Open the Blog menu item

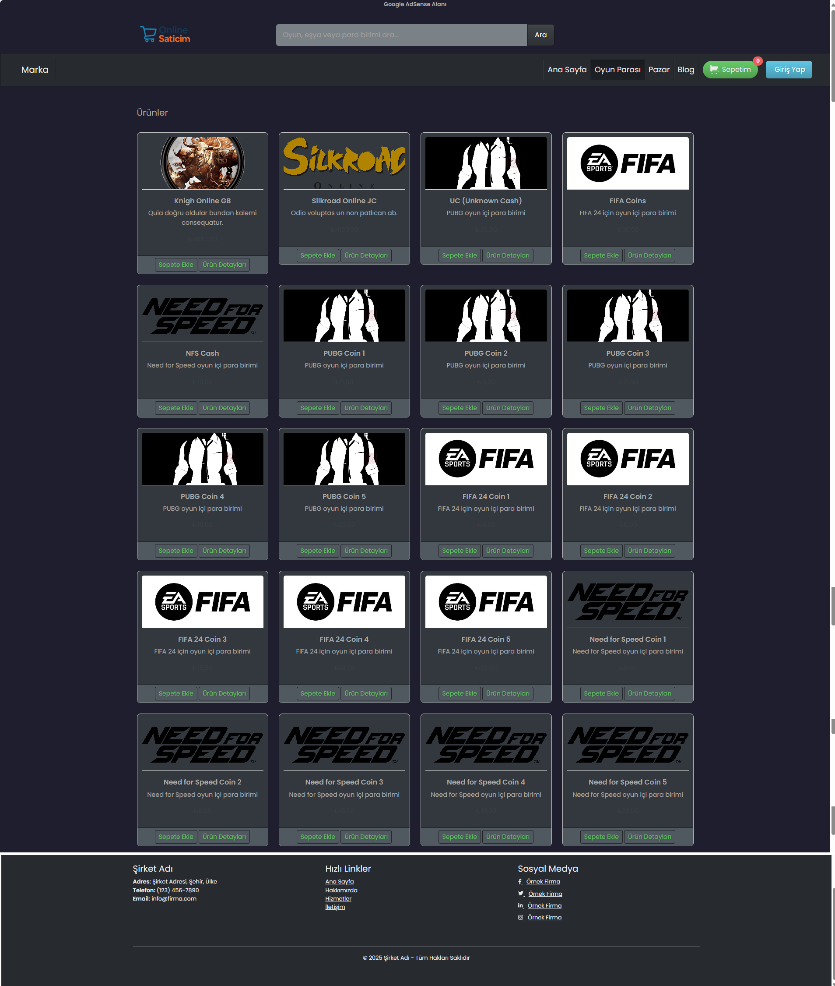pos(685,70)
